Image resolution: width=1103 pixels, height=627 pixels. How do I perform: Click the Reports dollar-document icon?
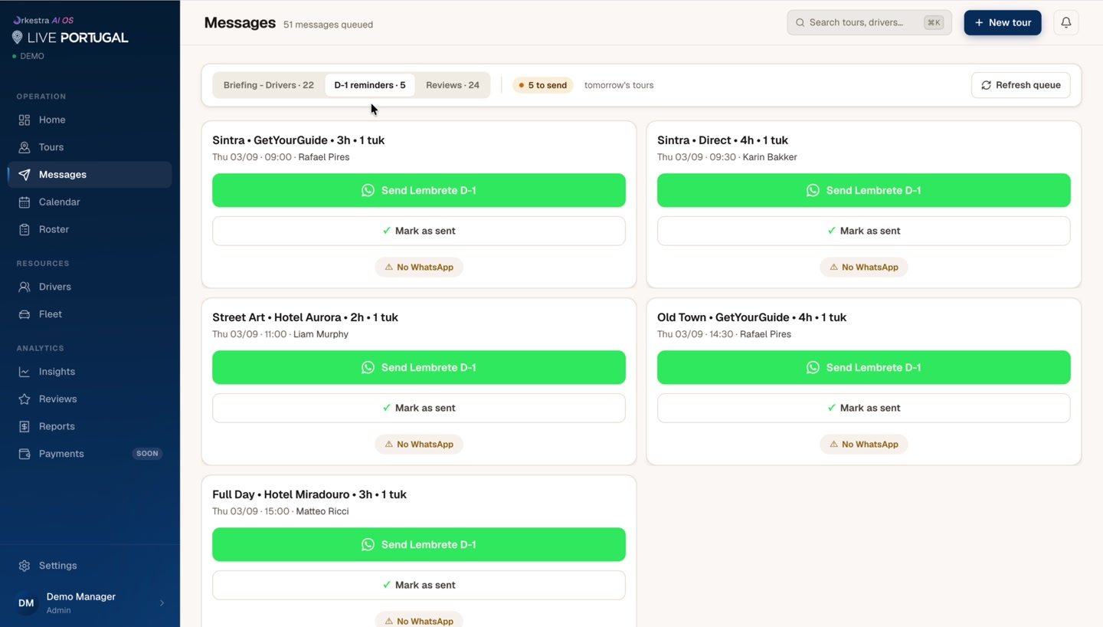coord(25,427)
